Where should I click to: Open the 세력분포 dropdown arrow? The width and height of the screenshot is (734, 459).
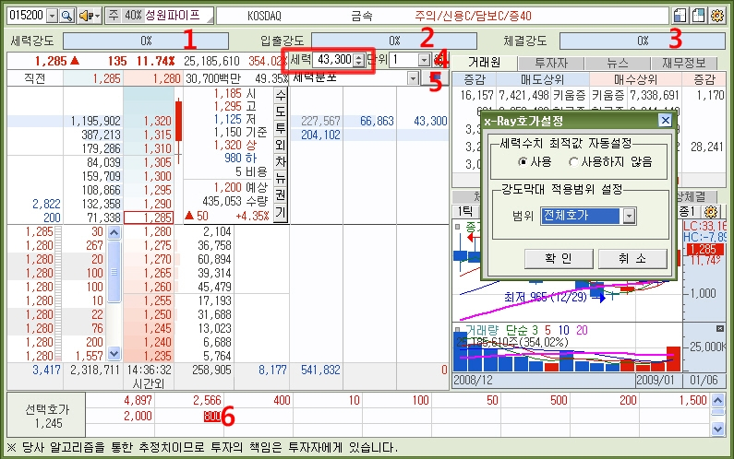pyautogui.click(x=413, y=78)
